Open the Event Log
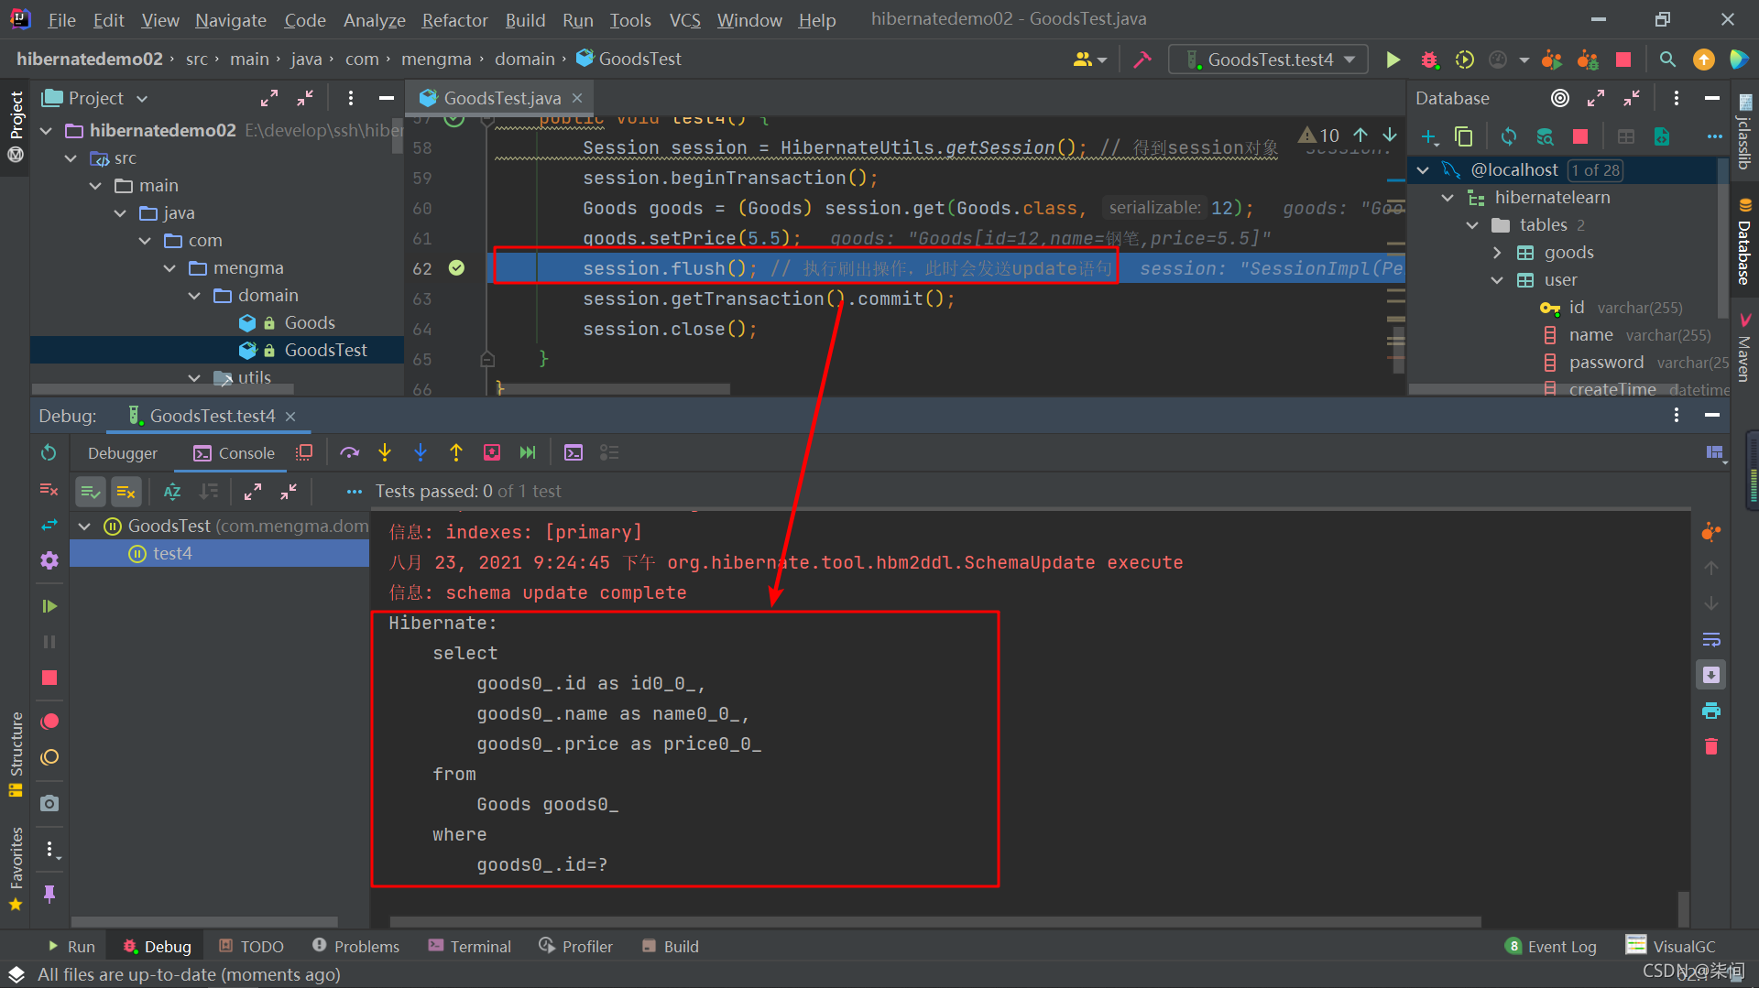The image size is (1759, 988). (x=1551, y=947)
